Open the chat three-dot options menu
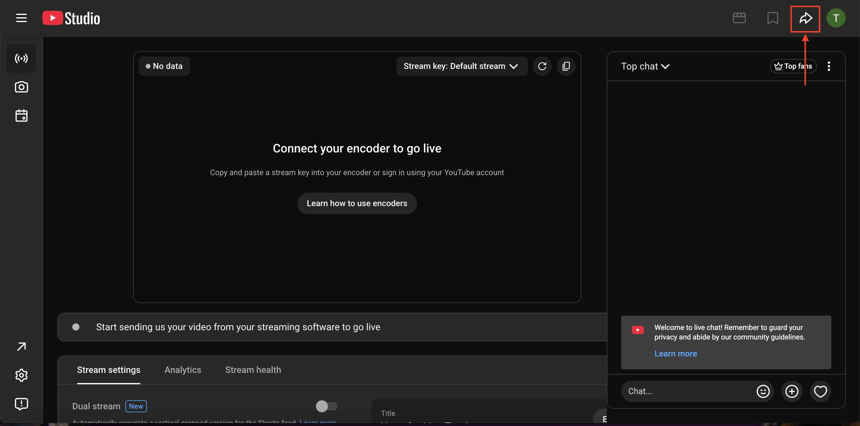Viewport: 860px width, 426px height. click(829, 67)
